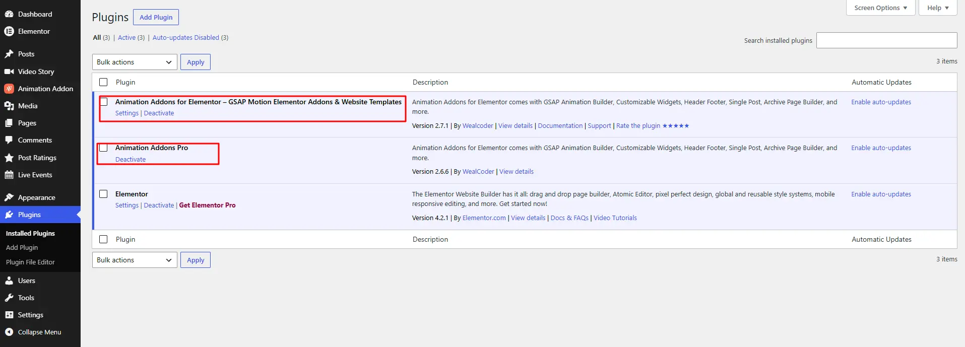View details for Animation Addons Pro 2.6.6

[517, 172]
